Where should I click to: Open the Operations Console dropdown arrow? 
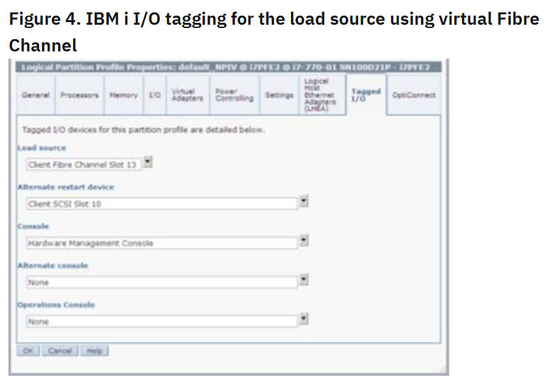304,319
